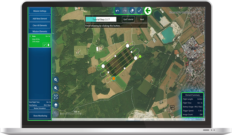Fit map view to mission extent
232x135 pixels.
click(x=56, y=97)
